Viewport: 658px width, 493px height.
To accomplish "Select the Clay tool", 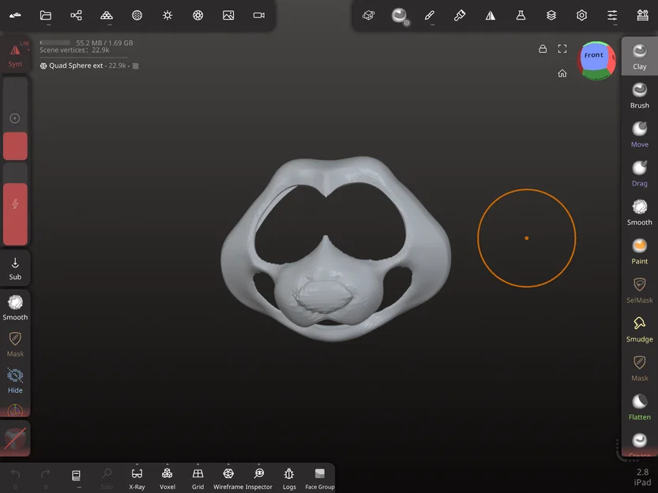I will pyautogui.click(x=640, y=57).
